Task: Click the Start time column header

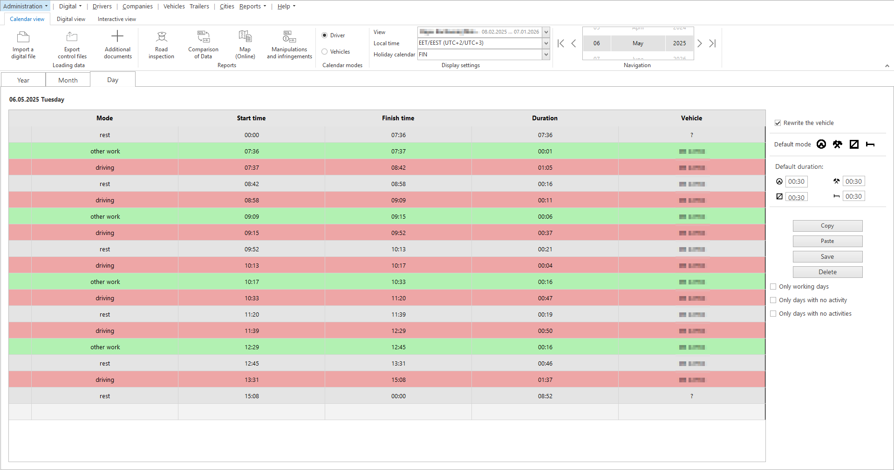Action: tap(252, 118)
